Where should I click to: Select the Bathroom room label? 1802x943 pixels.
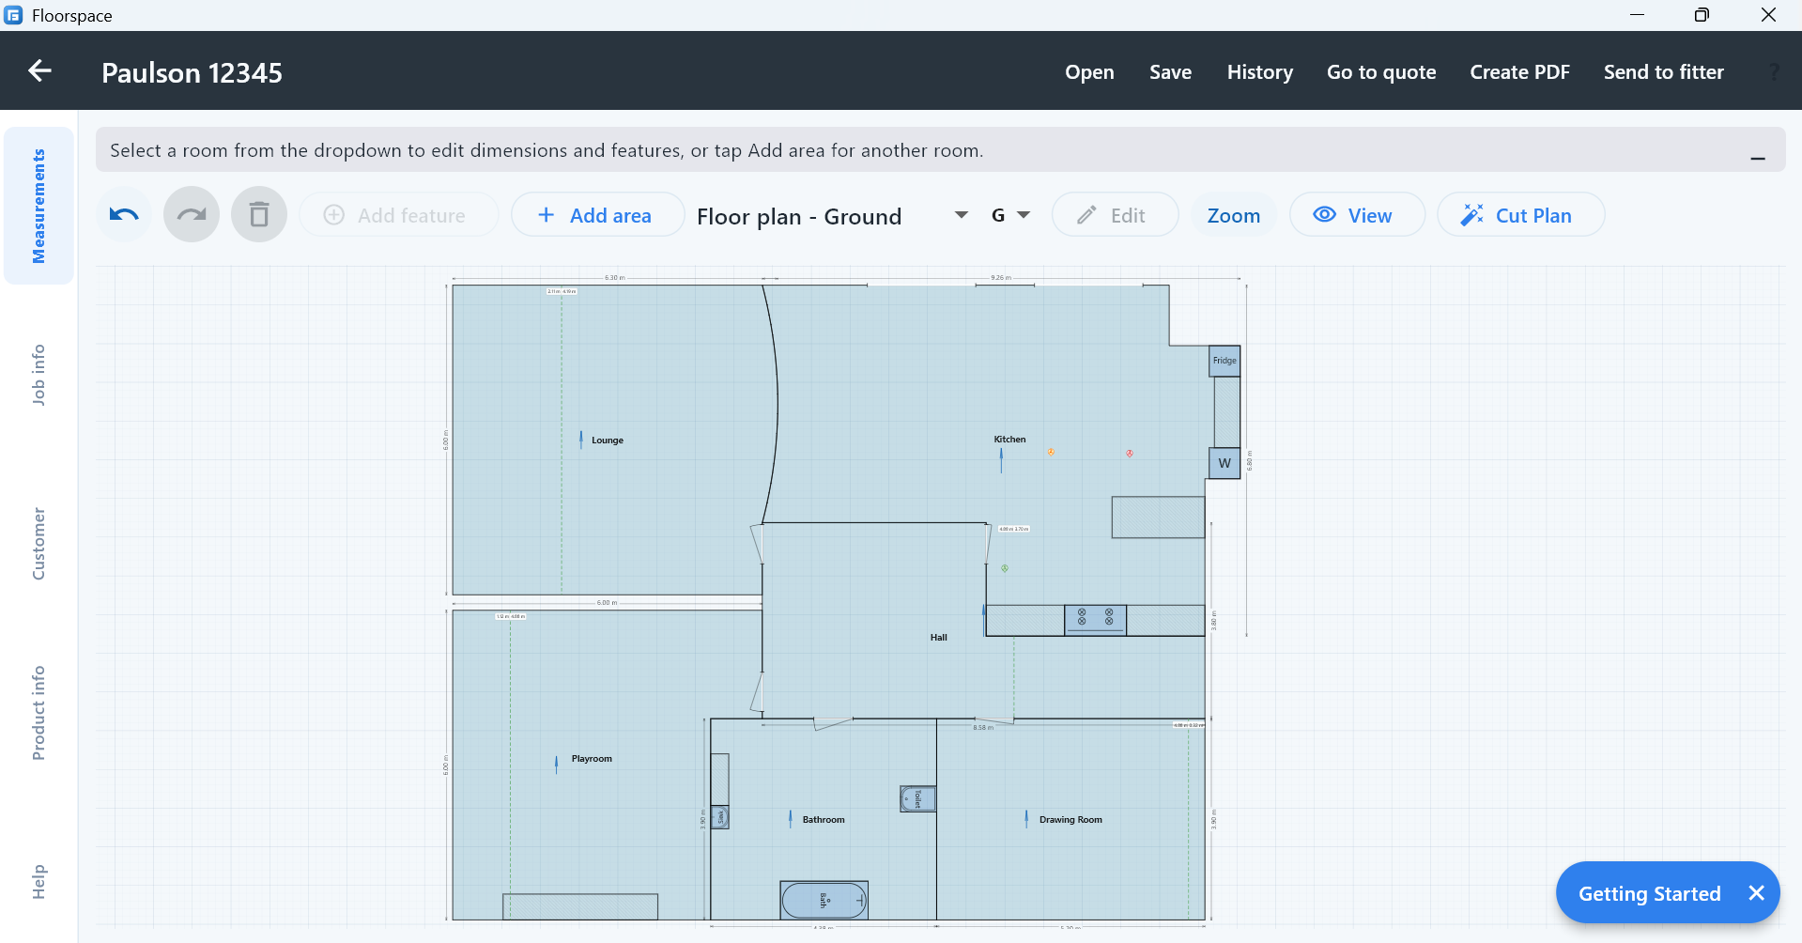click(x=824, y=820)
